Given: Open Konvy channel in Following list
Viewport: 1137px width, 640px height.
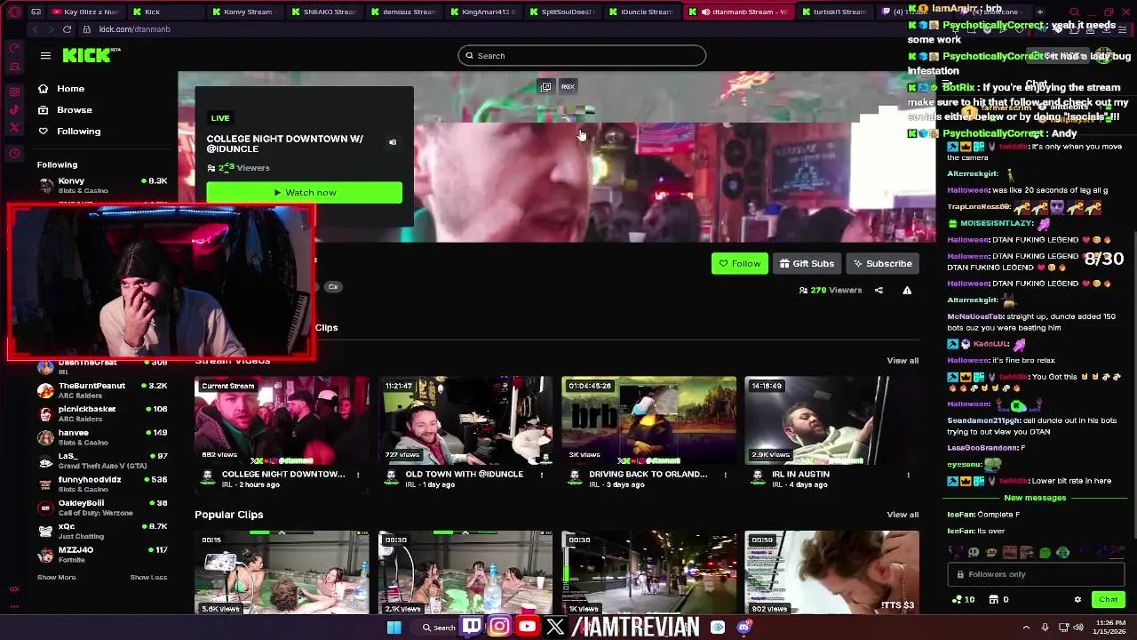Looking at the screenshot, I should click(102, 185).
